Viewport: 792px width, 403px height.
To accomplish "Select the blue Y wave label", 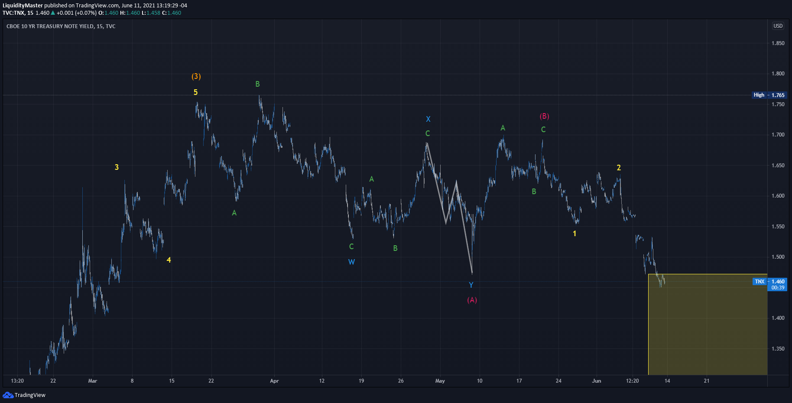I will [471, 285].
